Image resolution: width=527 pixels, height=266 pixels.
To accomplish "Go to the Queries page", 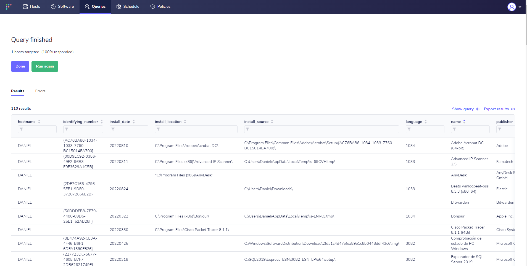I will tap(95, 6).
